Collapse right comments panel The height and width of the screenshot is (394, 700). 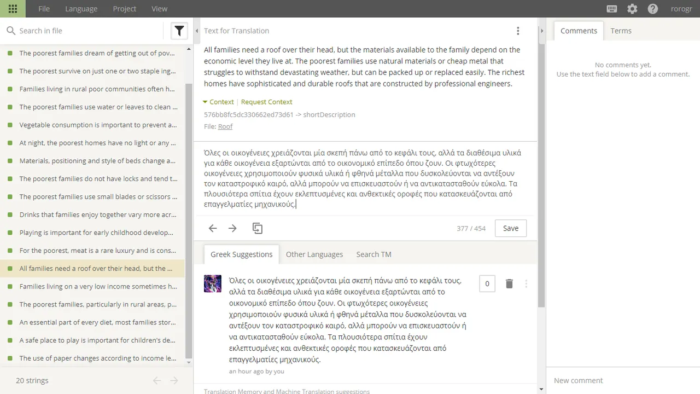coord(542,31)
